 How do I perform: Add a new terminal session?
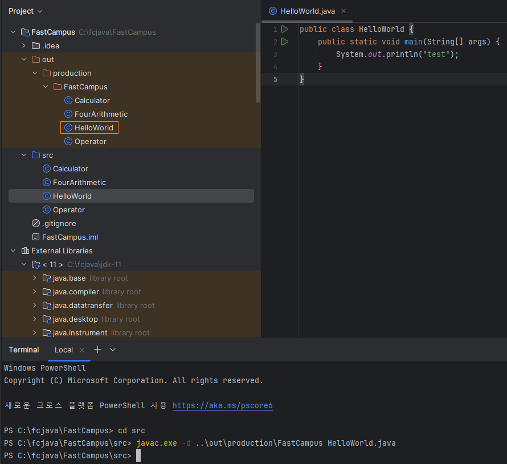(97, 350)
